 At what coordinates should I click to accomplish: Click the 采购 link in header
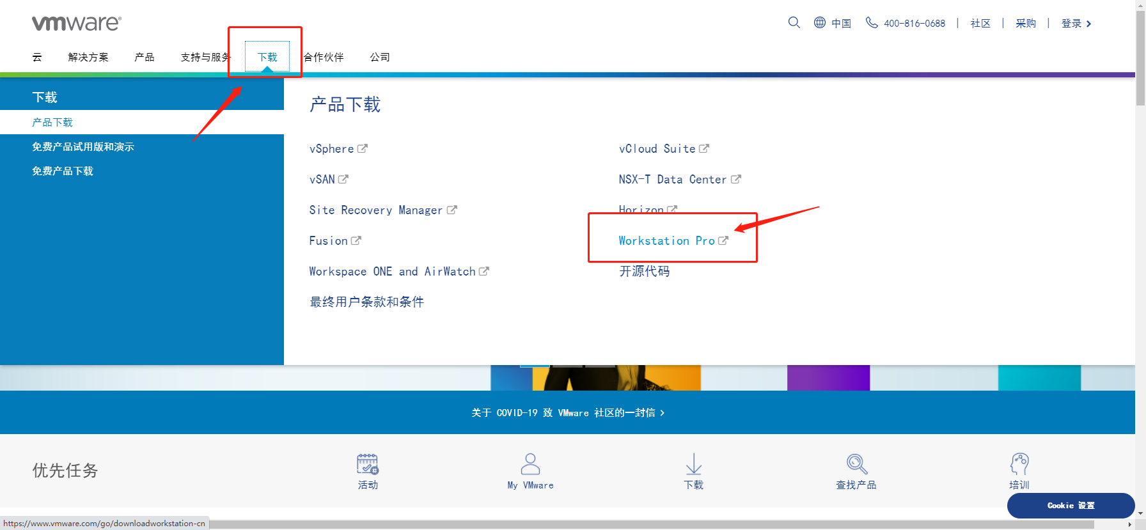coord(1026,23)
